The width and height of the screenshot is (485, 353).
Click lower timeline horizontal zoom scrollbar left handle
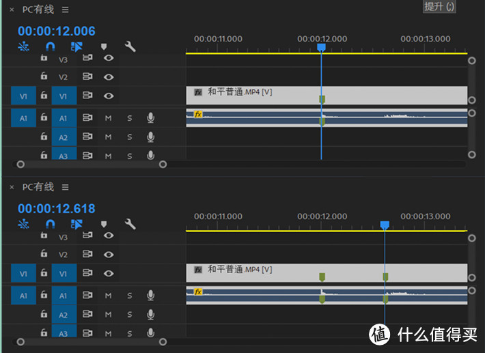point(20,341)
